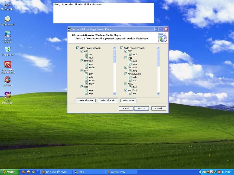This screenshot has width=234, height=175.
Task: Click video list scroll-up arrow
Action: (115, 48)
